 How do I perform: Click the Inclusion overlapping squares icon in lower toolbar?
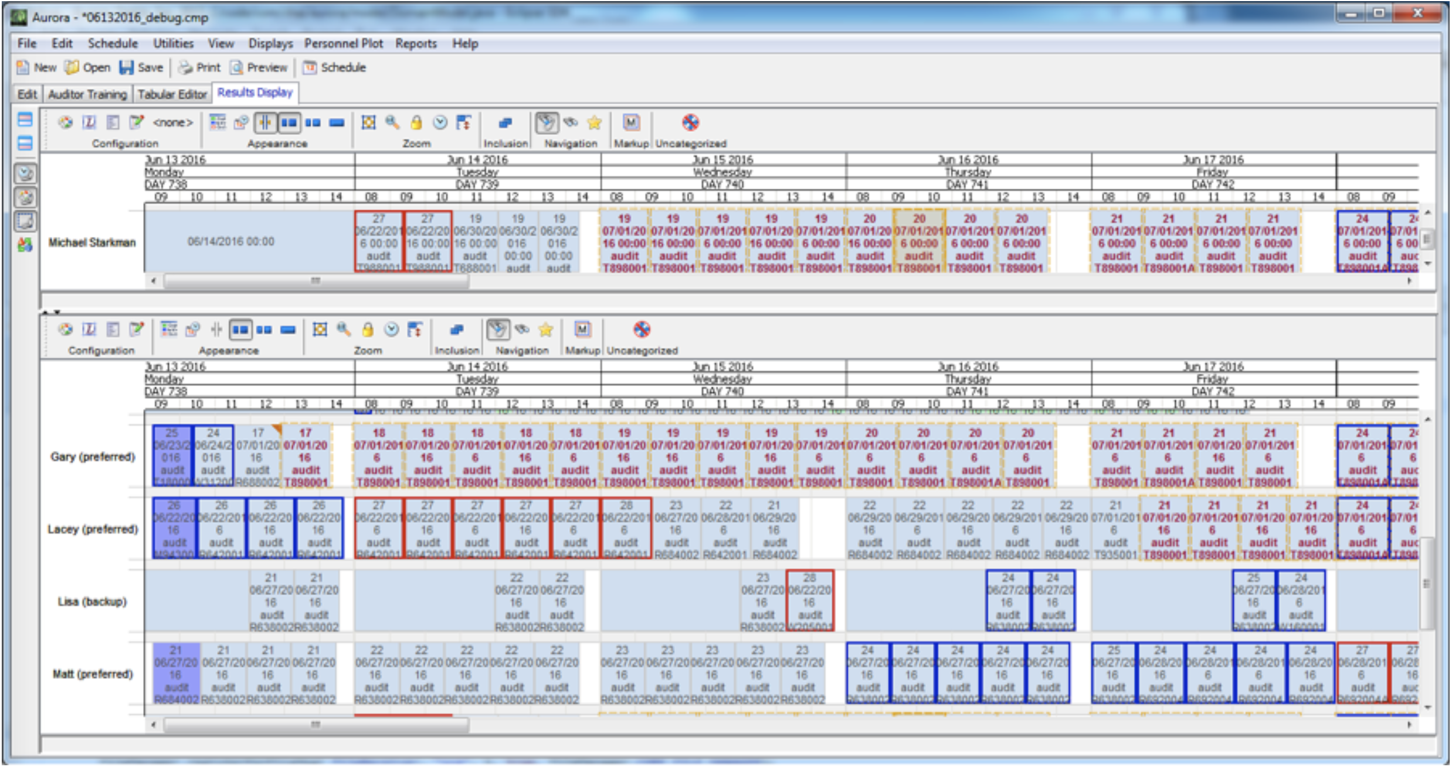tap(457, 330)
